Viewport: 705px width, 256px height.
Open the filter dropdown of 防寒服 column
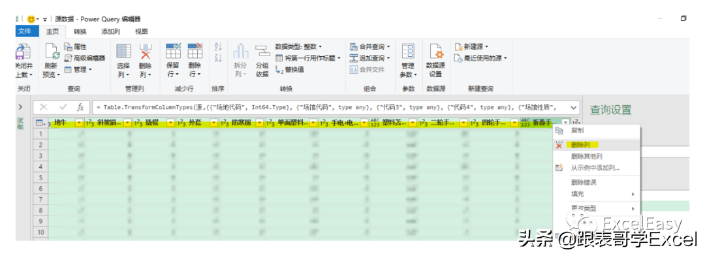click(x=259, y=122)
